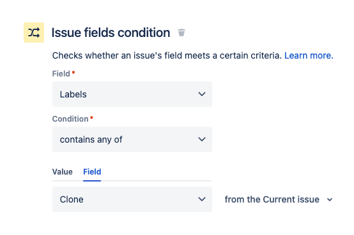Click the chevron arrow in Labels dropdown
The height and width of the screenshot is (235, 354).
click(x=202, y=94)
